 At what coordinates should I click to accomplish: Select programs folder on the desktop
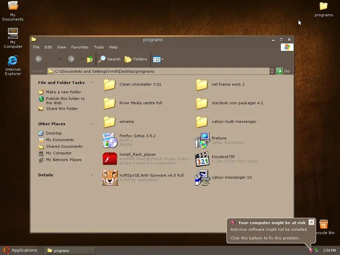pos(323,10)
